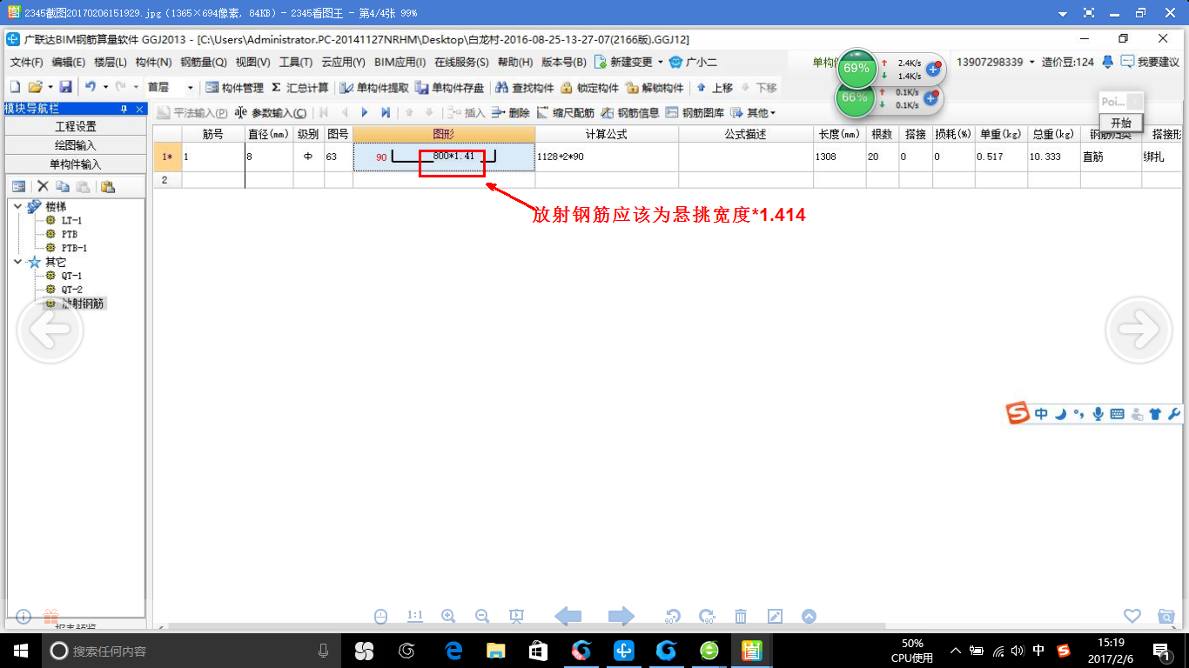
Task: Click paste clipboard icon in navigation panel
Action: [107, 186]
